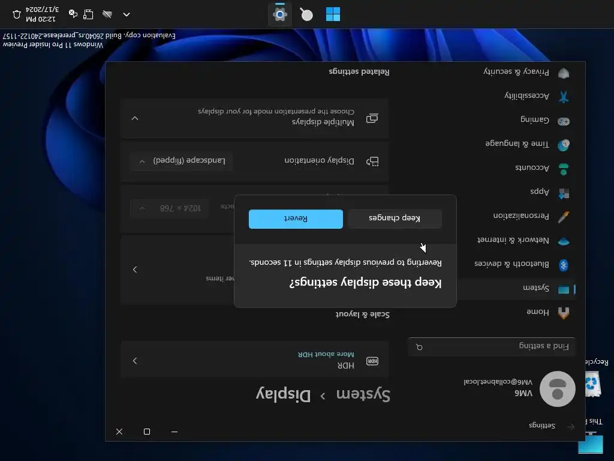
Task: Click the Accounts person icon in sidebar
Action: 564,169
